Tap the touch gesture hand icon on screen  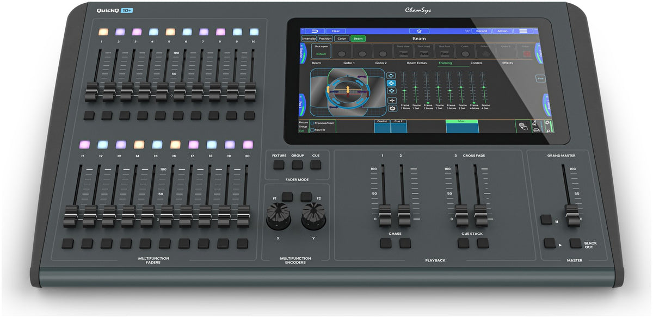tap(523, 126)
